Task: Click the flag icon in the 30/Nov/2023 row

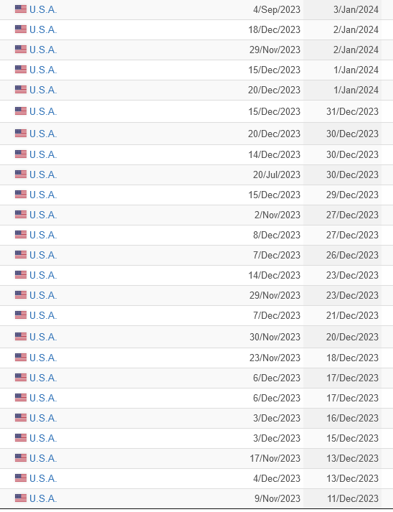Action: [21, 337]
